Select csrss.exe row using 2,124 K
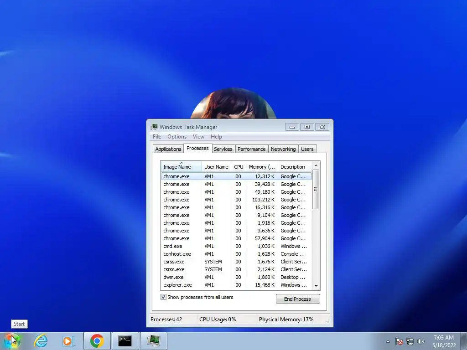 point(237,269)
